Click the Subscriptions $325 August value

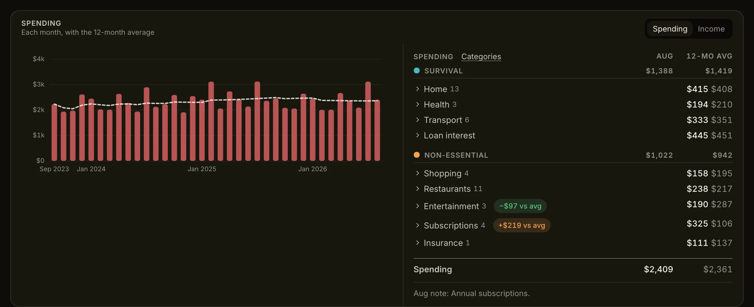pyautogui.click(x=697, y=224)
